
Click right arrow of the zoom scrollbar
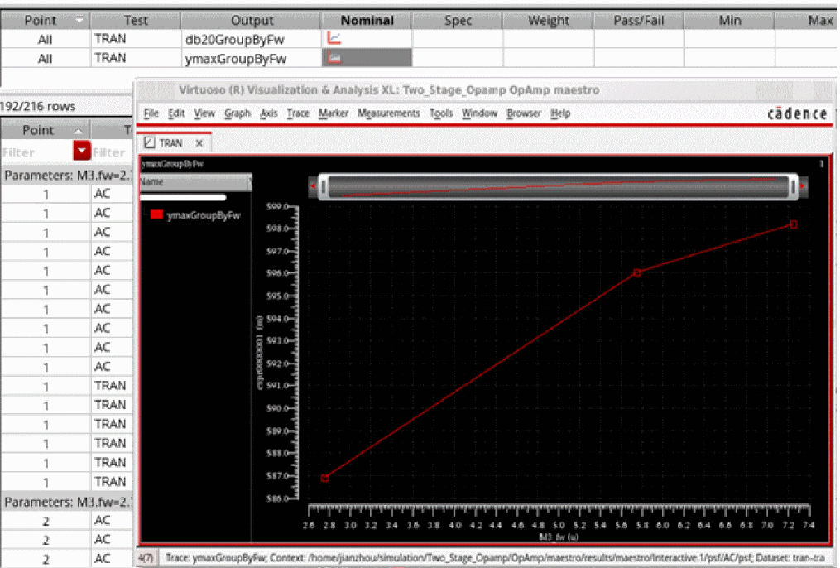802,187
